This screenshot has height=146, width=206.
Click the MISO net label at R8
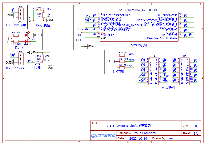click(132, 60)
